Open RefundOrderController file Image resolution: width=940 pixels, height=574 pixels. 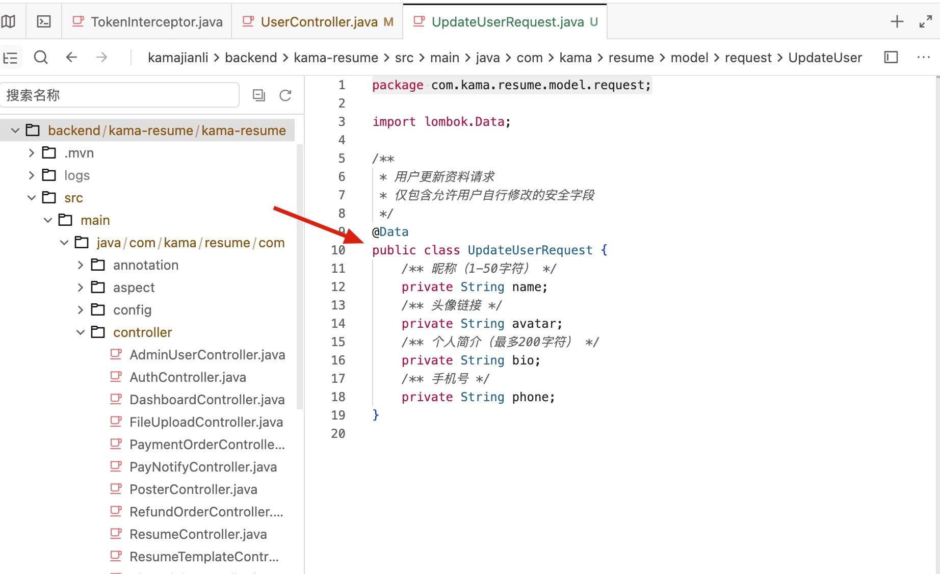pos(206,512)
